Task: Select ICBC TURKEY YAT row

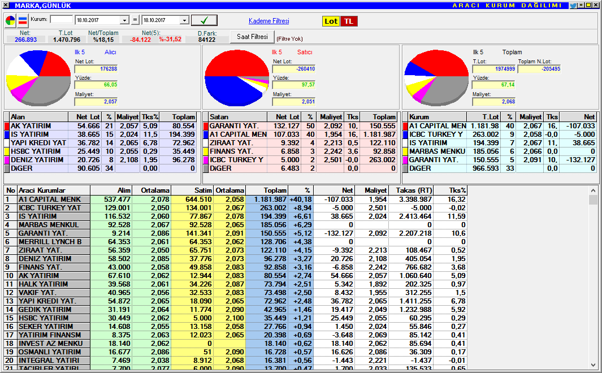Action: coord(235,207)
